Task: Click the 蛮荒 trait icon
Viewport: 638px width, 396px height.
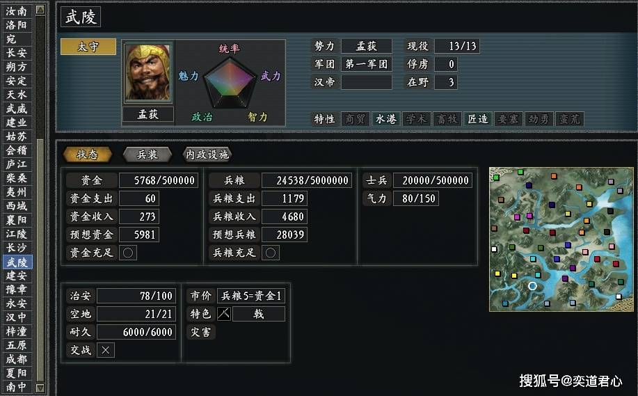Action: point(569,119)
